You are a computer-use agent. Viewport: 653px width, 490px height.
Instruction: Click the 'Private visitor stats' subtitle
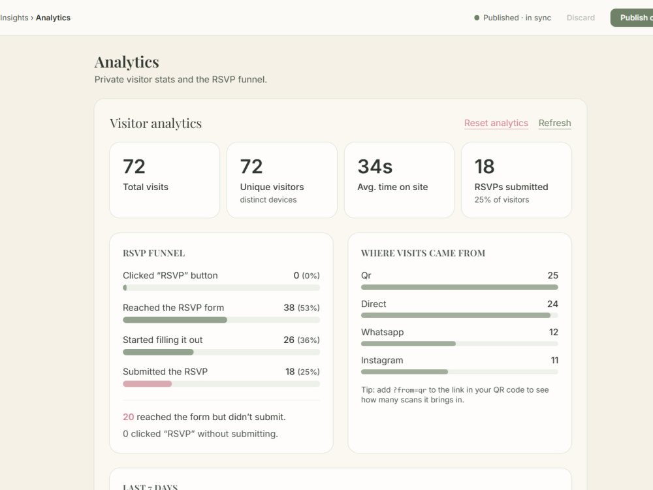tap(180, 80)
